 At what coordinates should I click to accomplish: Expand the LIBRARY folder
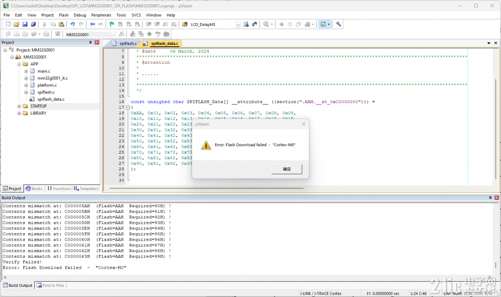pyautogui.click(x=19, y=113)
